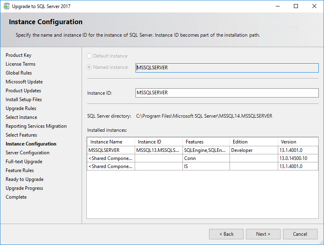This screenshot has height=245, width=324.
Task: Open the Product Key step
Action: tap(18, 55)
